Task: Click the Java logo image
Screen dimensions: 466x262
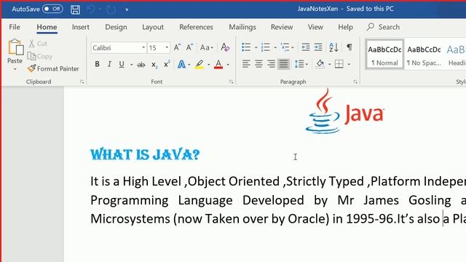Action: coord(344,111)
